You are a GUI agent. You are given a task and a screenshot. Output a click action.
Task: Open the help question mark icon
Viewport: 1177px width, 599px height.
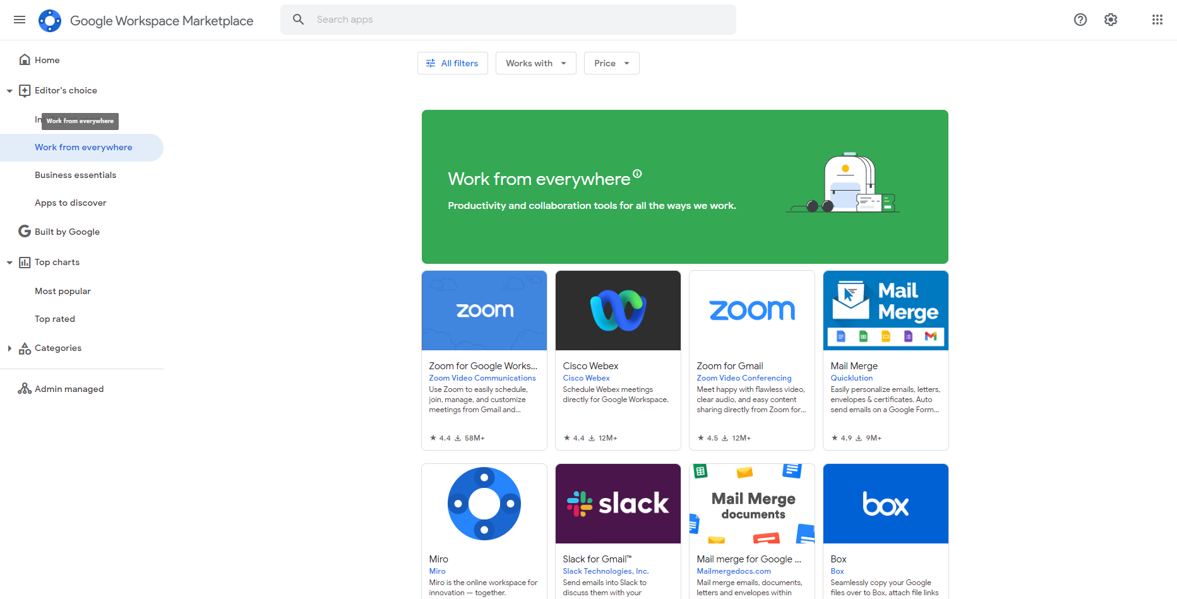tap(1080, 20)
